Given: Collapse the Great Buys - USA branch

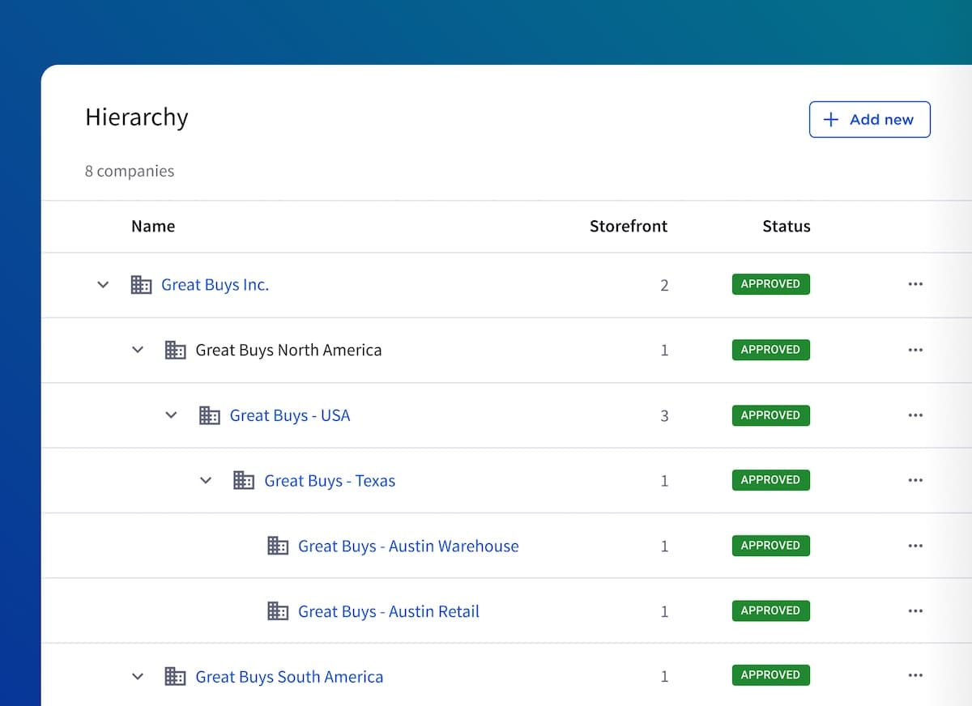Looking at the screenshot, I should click(x=171, y=415).
